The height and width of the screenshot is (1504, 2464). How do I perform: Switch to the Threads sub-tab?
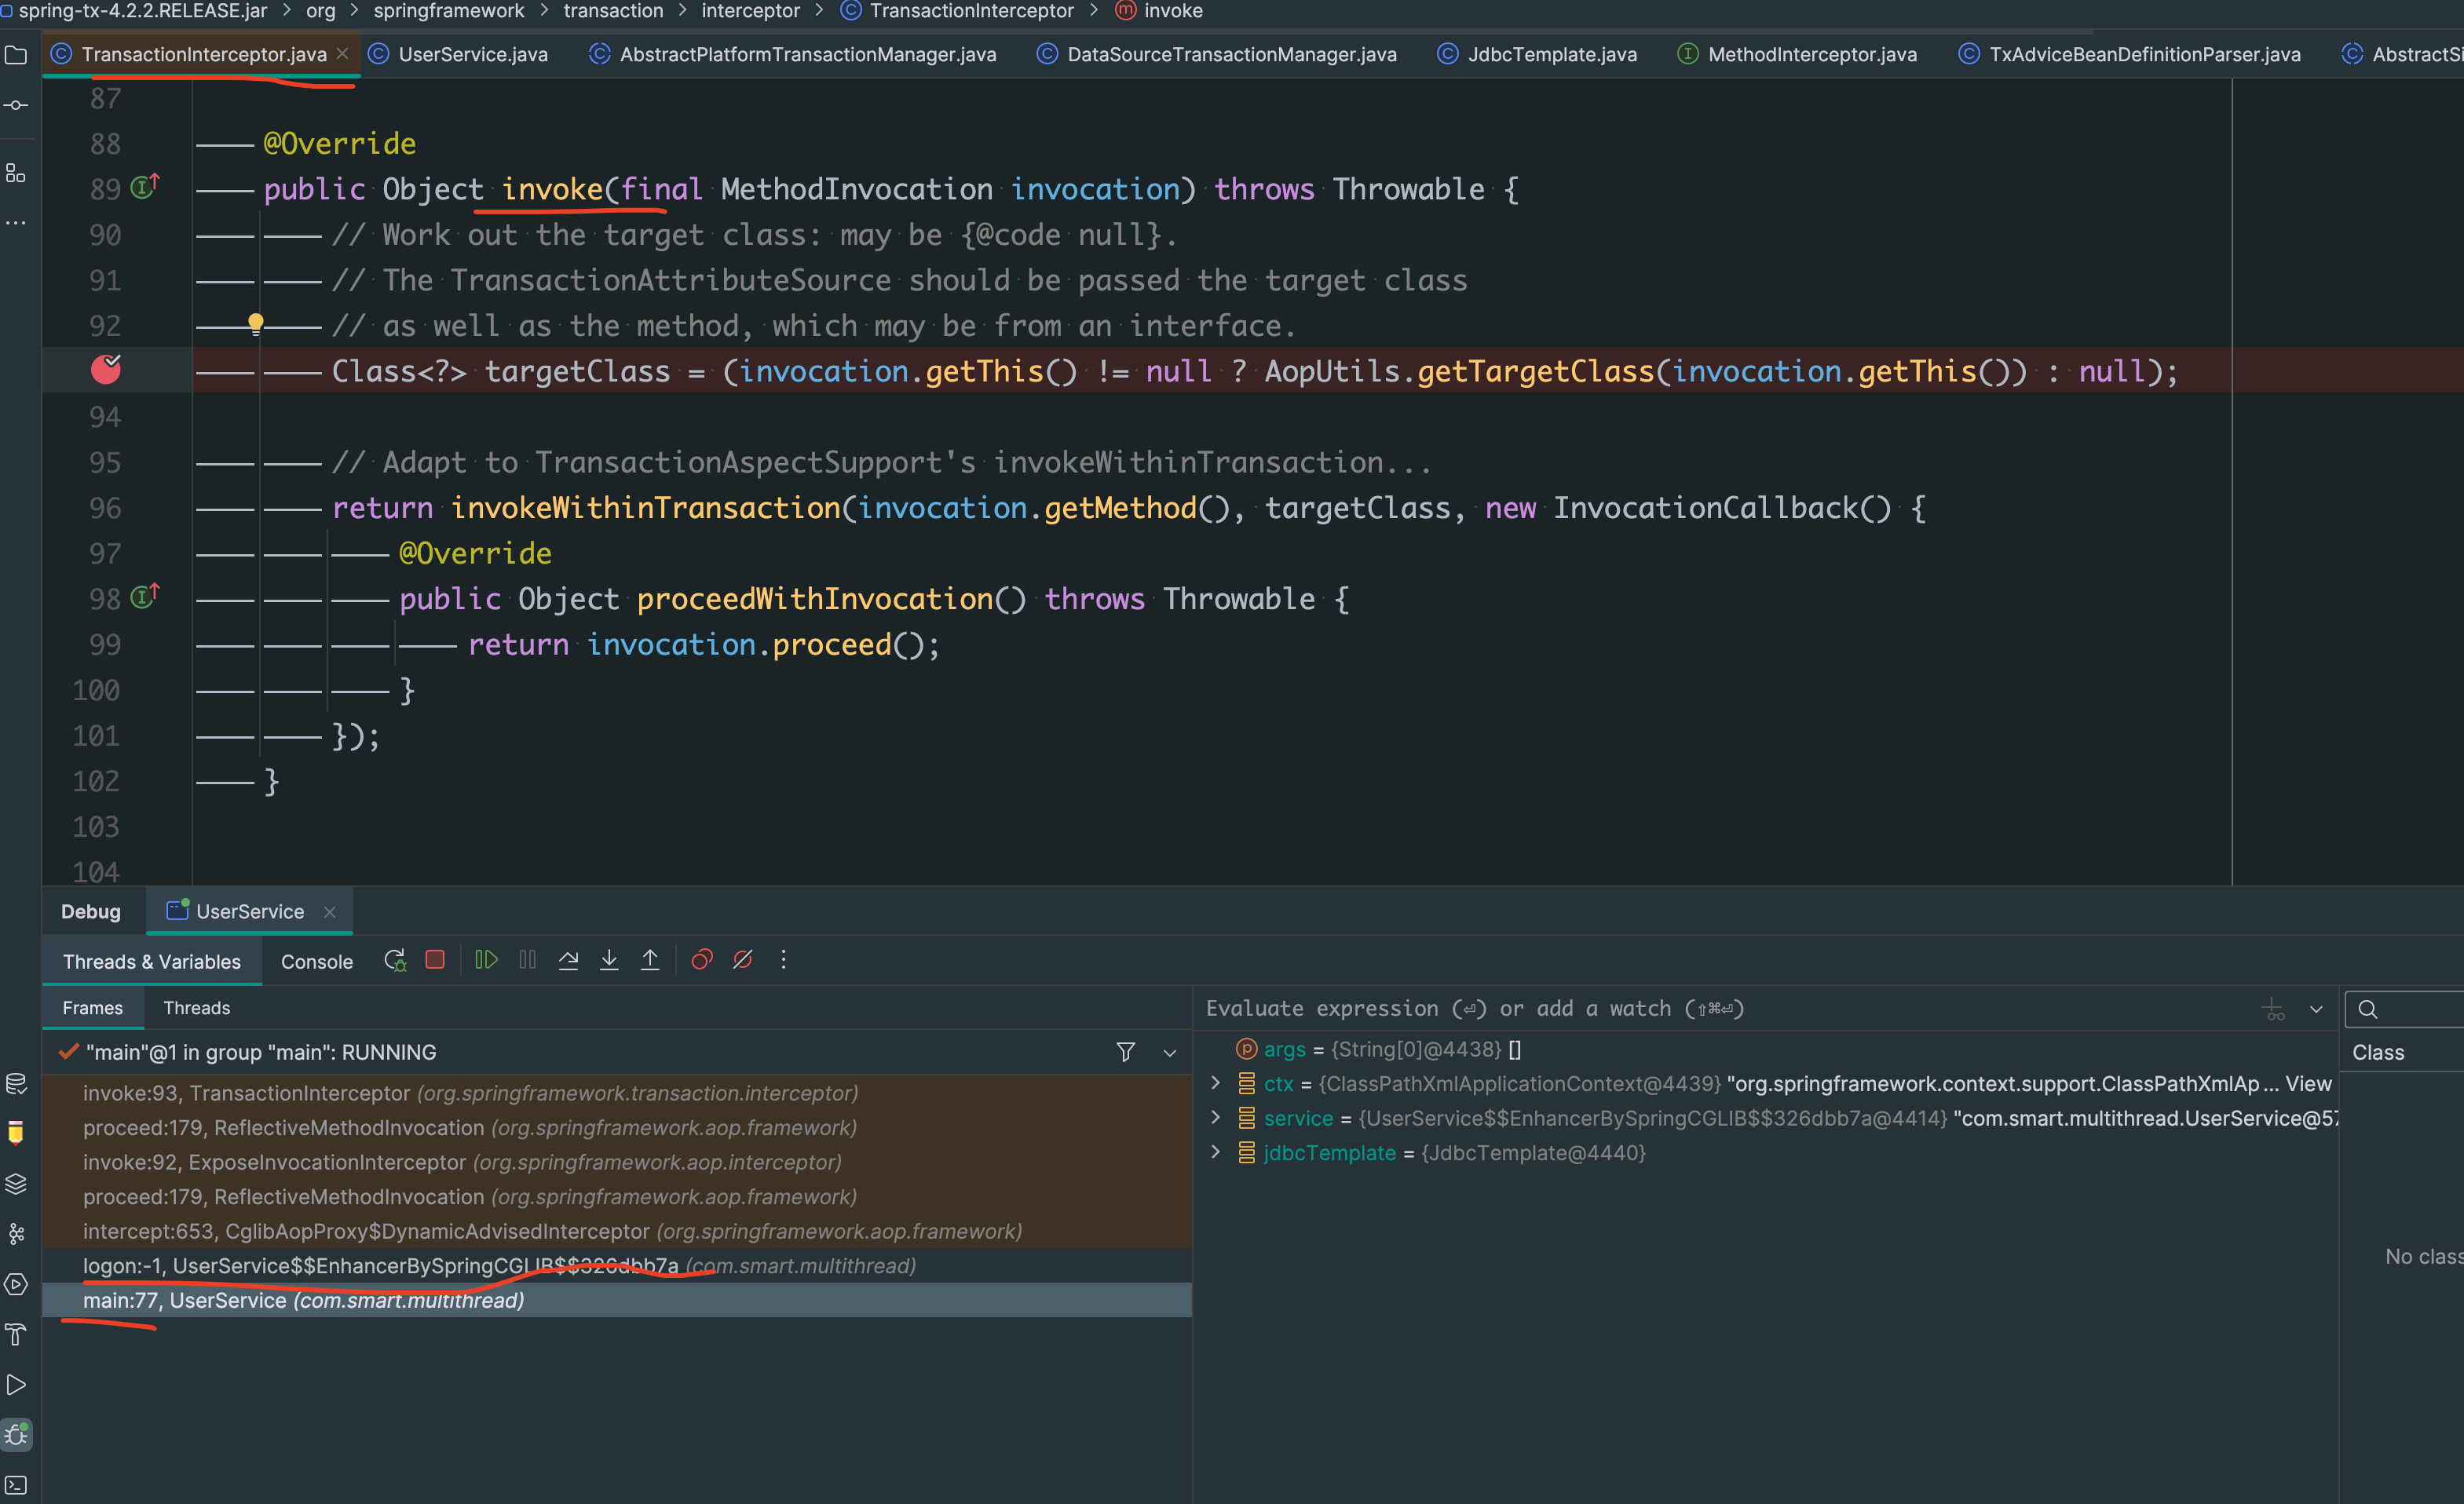(197, 1008)
